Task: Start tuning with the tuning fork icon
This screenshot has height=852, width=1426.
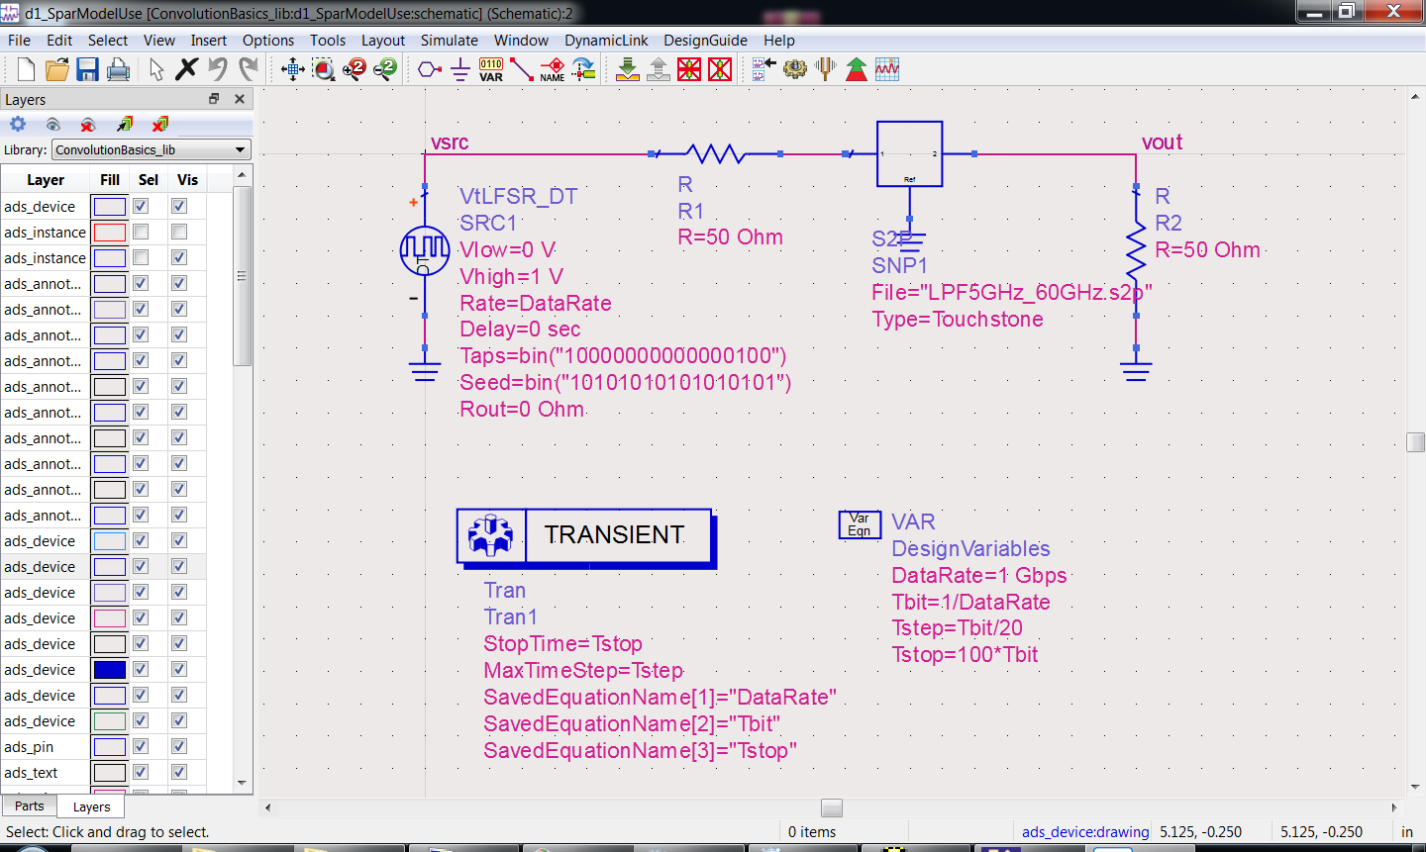Action: tap(825, 69)
